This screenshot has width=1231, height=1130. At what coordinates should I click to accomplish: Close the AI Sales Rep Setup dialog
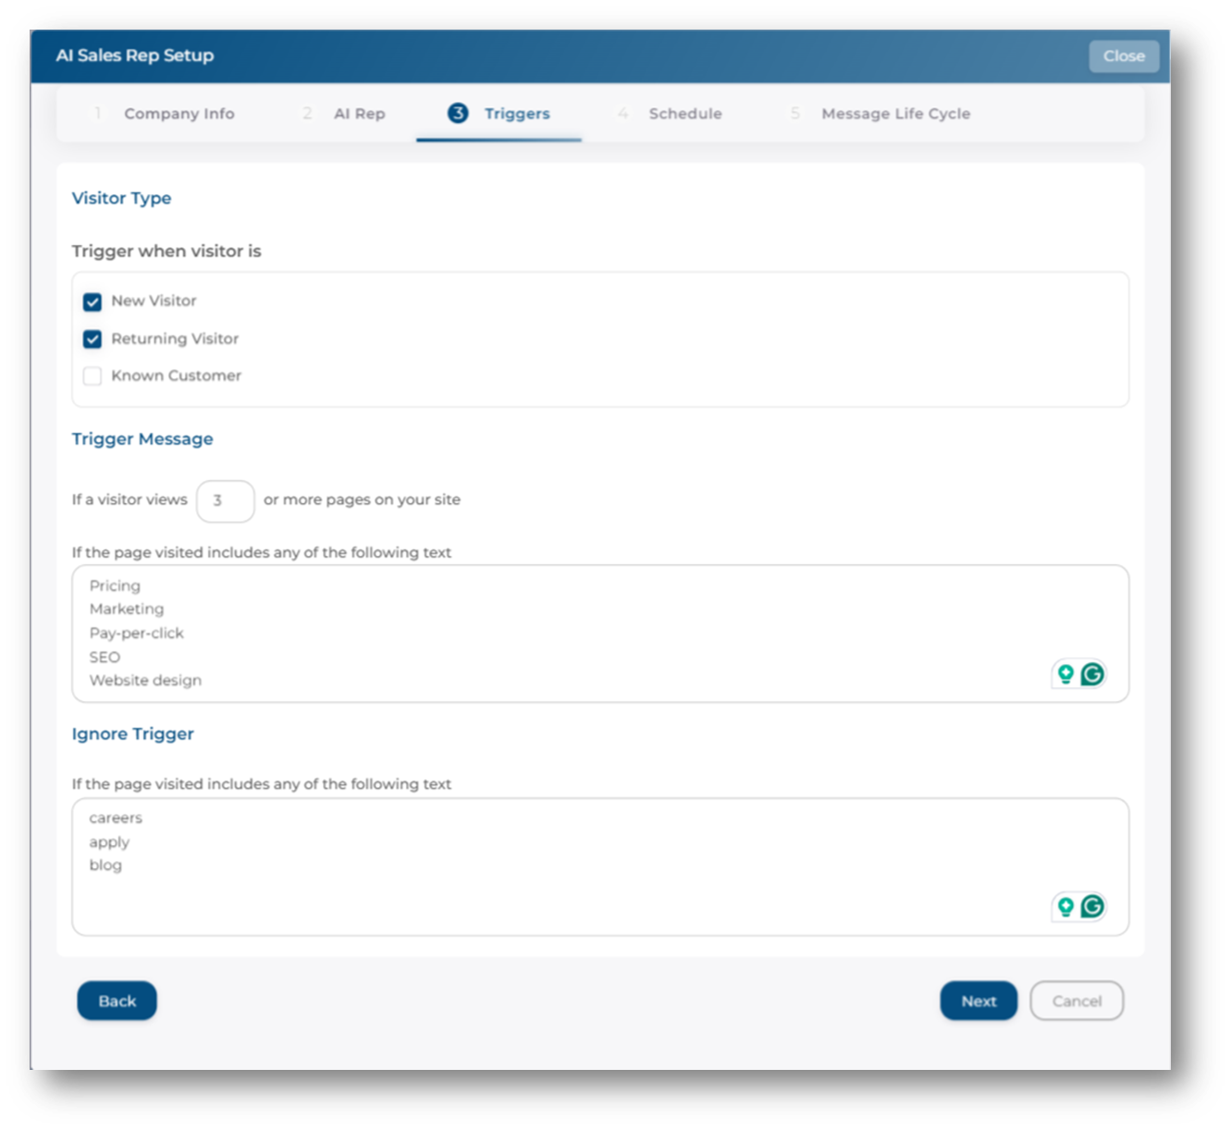[x=1124, y=55]
